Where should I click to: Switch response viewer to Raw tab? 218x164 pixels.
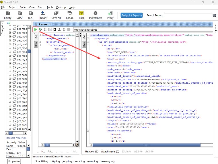pyautogui.click(x=84, y=44)
